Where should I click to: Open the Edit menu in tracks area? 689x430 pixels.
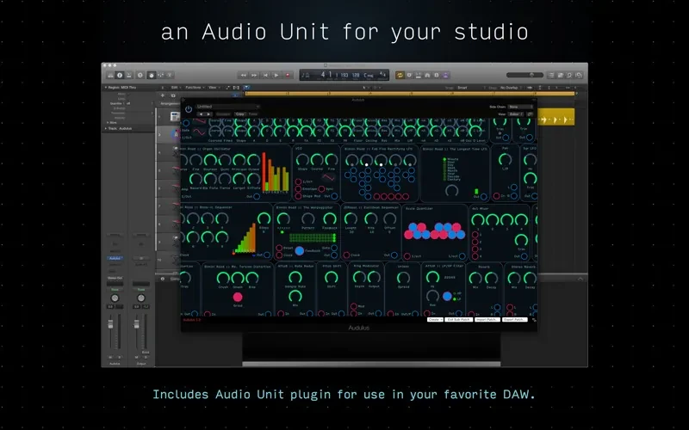click(x=175, y=87)
